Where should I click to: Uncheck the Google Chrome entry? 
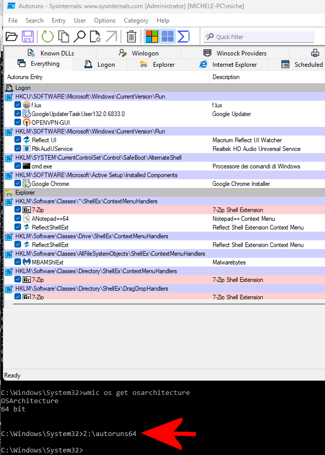click(x=17, y=183)
